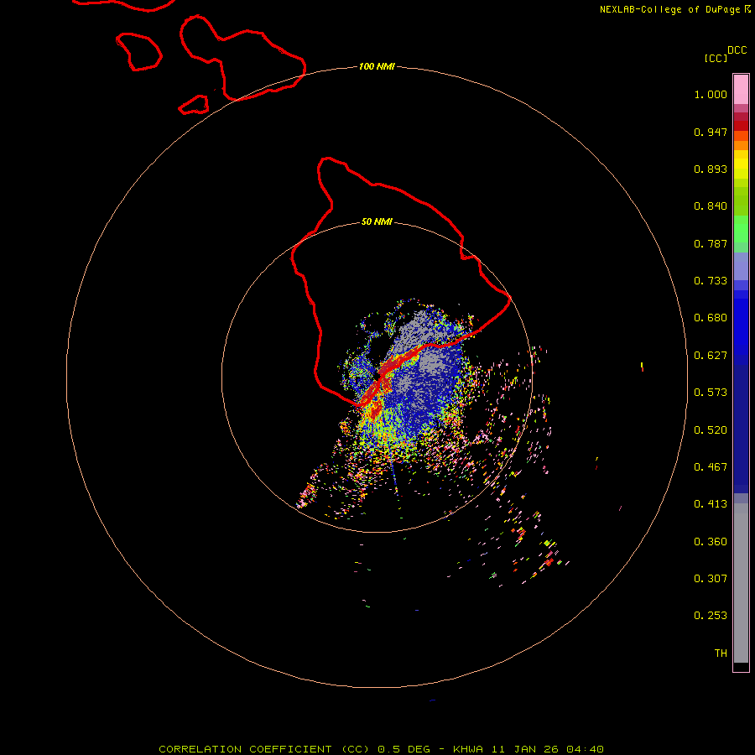Select the 0.467 scale value
The image size is (755, 755).
[711, 467]
